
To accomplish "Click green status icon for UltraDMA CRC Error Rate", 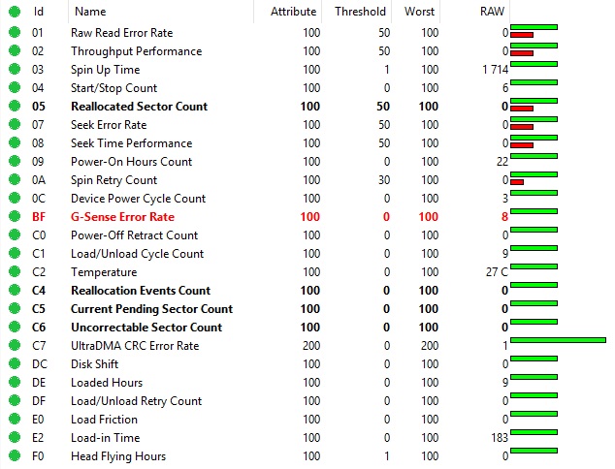I will coord(14,346).
